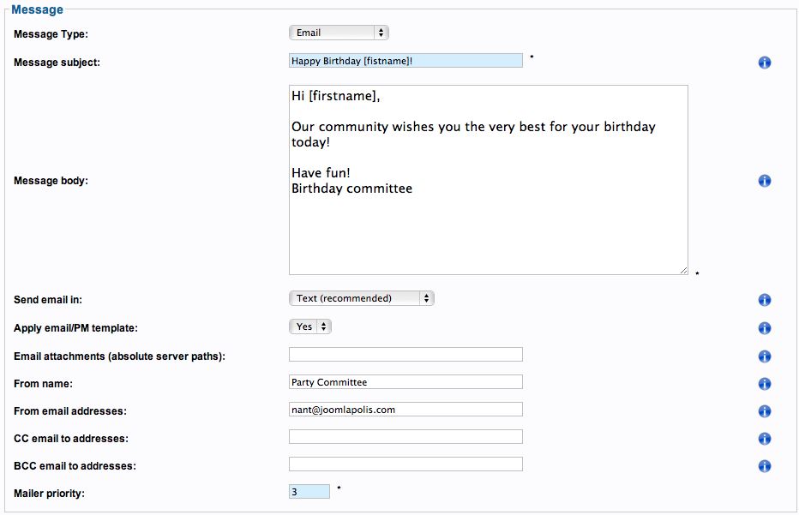Open Apply email/PM template Yes dropdown

(309, 326)
